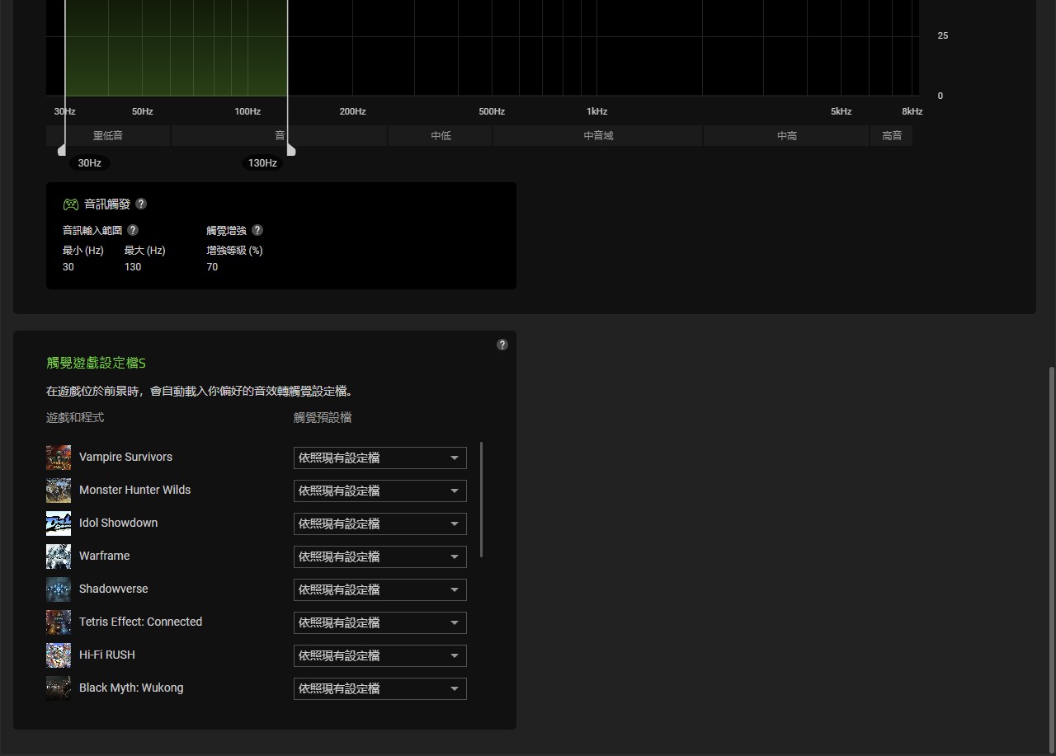The image size is (1056, 756).
Task: Click the help icon beside 觸覺增強
Action: (257, 230)
